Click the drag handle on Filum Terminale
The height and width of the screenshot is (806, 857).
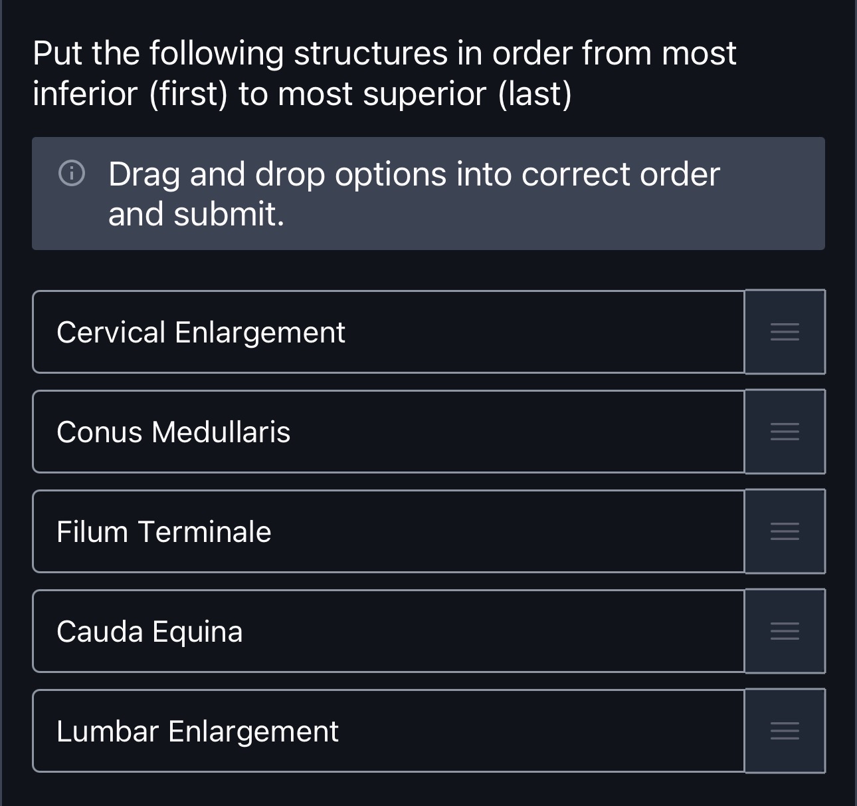pyautogui.click(x=785, y=532)
